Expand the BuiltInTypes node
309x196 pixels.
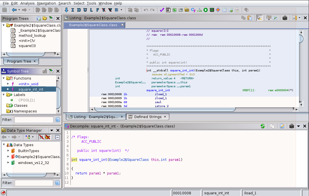[8, 151]
